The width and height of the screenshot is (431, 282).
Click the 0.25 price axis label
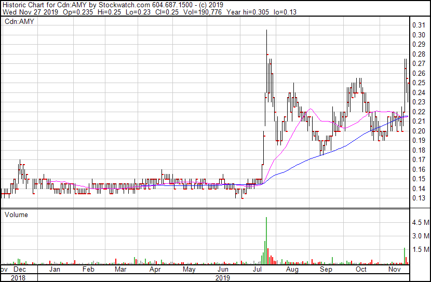pyautogui.click(x=419, y=83)
